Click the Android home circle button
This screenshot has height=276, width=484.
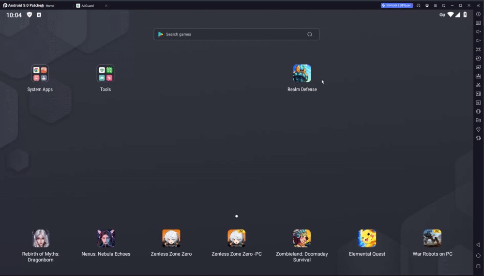(x=478, y=256)
